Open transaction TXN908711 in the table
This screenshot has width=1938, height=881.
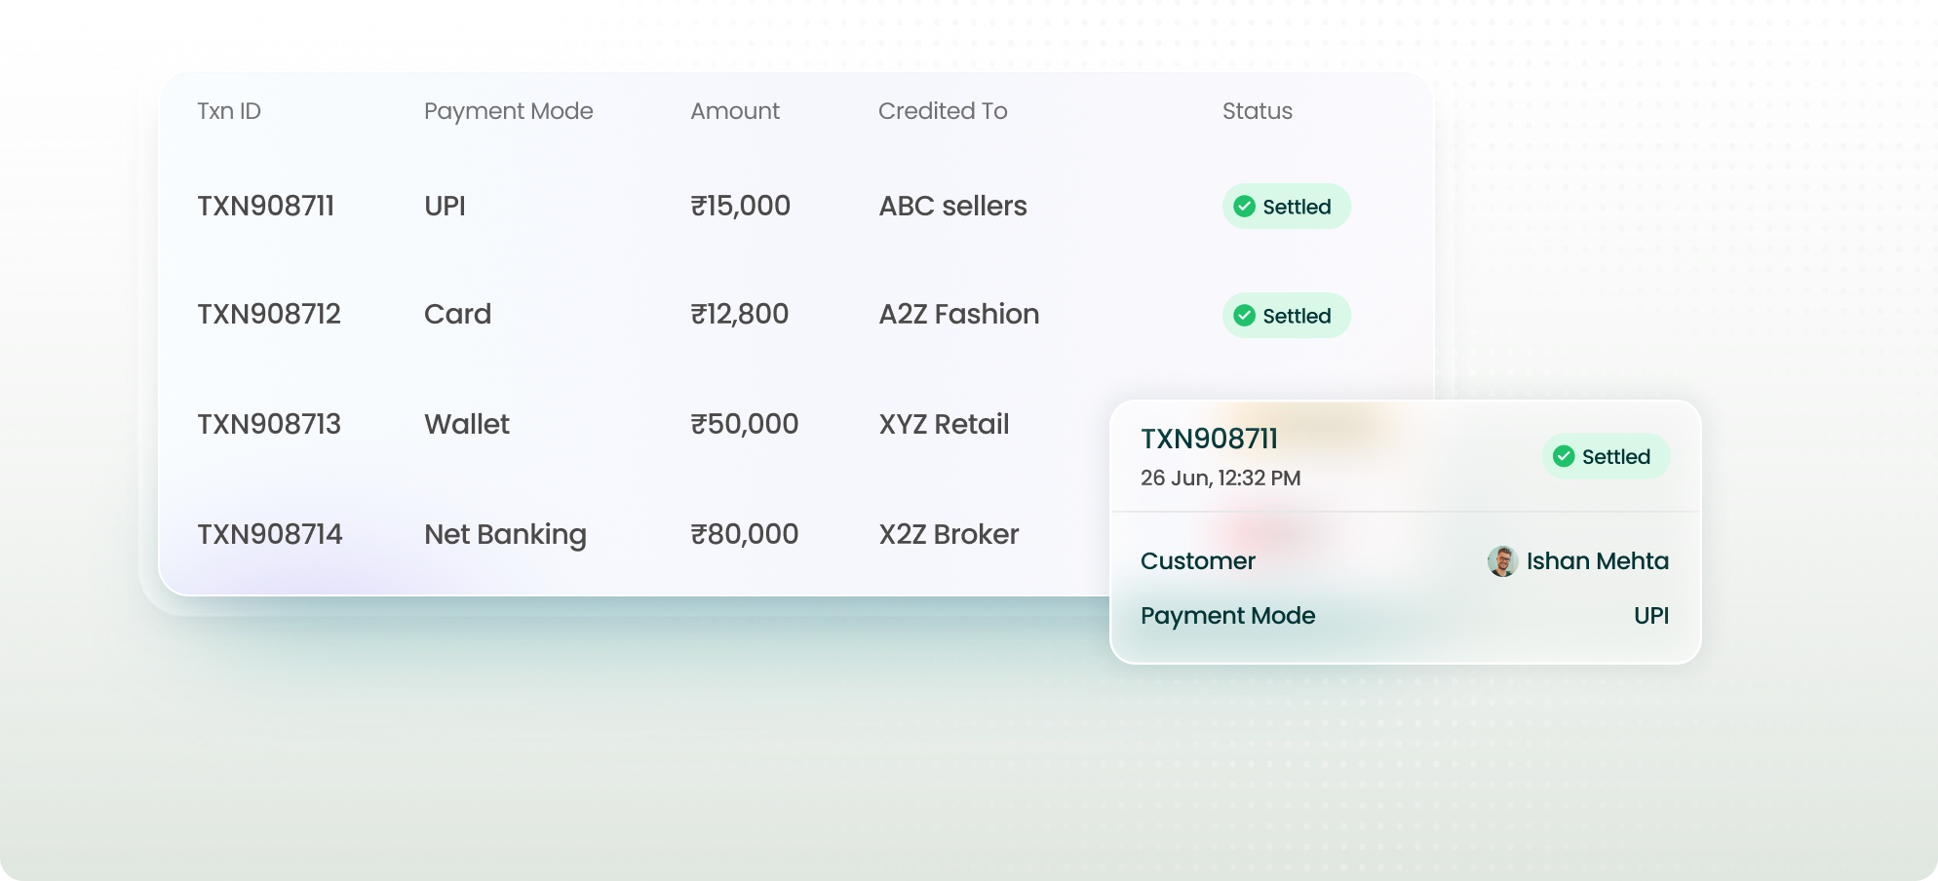point(266,207)
